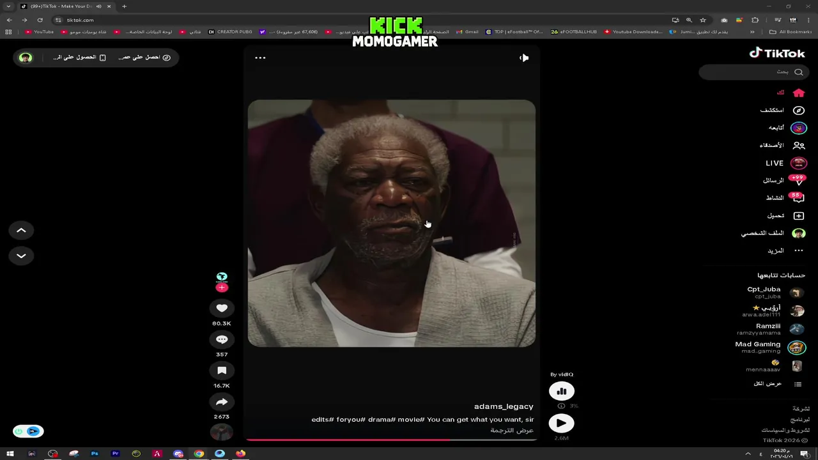818x460 pixels.
Task: Open the YouTube bookmark
Action: tap(39, 32)
